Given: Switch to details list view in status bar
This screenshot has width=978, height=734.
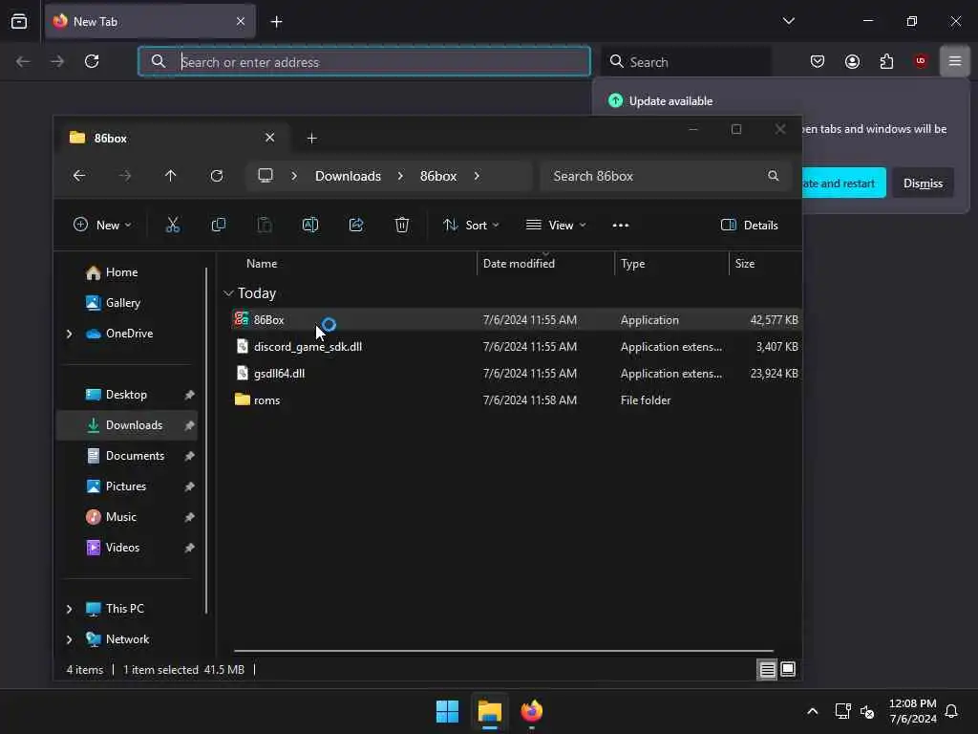Looking at the screenshot, I should click(x=767, y=670).
